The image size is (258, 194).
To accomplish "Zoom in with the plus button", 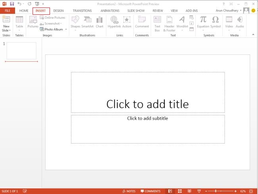I will [x=235, y=191].
